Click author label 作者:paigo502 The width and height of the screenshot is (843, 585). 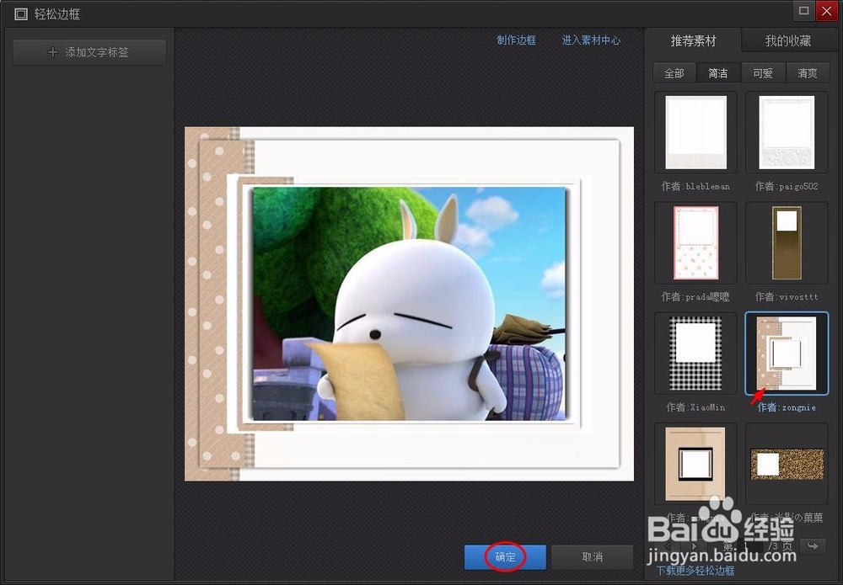(x=786, y=186)
